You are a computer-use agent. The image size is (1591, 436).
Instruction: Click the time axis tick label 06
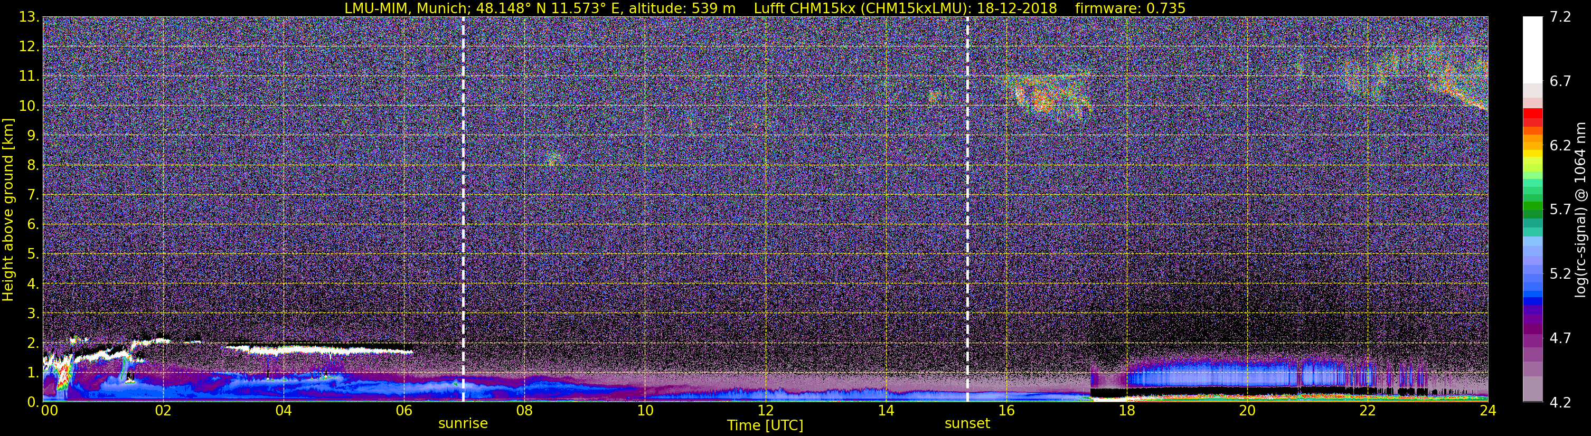404,411
